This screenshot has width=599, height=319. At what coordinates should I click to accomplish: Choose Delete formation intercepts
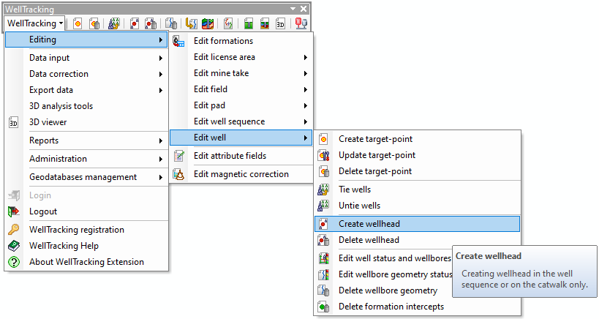[x=417, y=307]
